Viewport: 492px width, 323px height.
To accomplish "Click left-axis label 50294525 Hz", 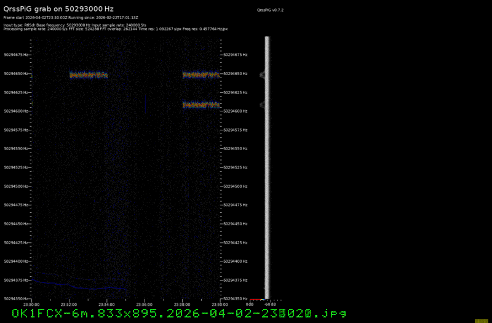I will click(16, 167).
